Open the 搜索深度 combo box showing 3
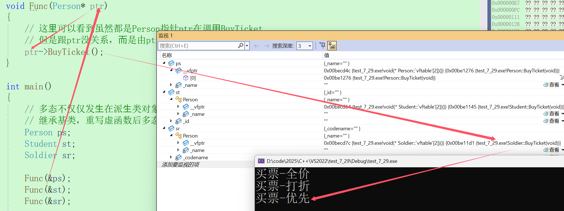This screenshot has width=564, height=211. [x=304, y=46]
